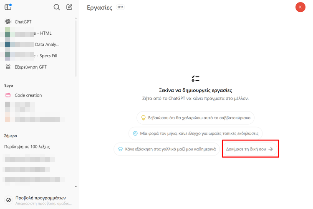Open the chat search magnifier icon
This screenshot has height=209, width=313.
tap(57, 7)
